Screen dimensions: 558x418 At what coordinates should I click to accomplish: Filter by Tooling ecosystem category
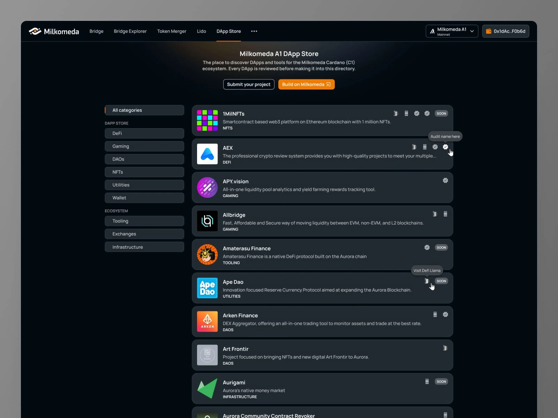pos(144,221)
